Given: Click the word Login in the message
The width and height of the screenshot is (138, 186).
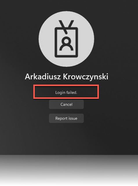Looking at the screenshot, I should click(x=60, y=93).
